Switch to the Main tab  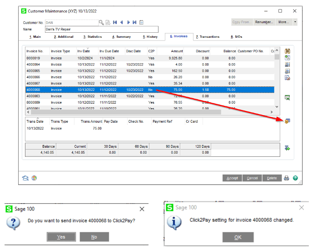click(35, 37)
